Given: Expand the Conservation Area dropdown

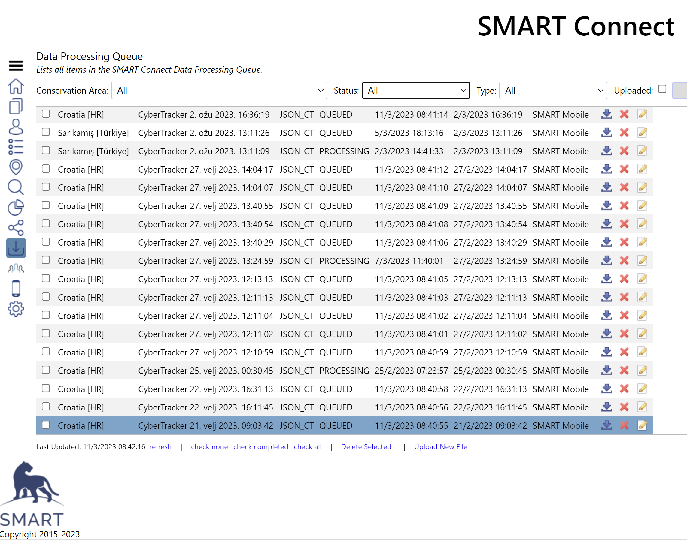Looking at the screenshot, I should coord(219,91).
